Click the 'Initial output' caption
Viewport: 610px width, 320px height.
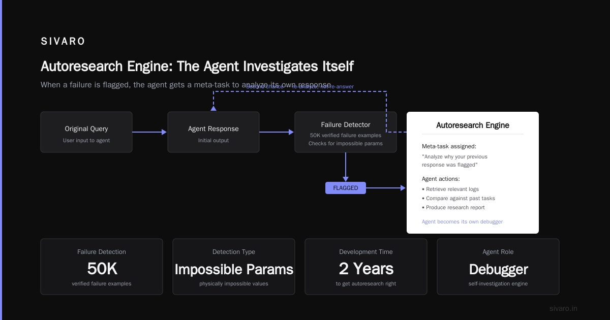213,140
